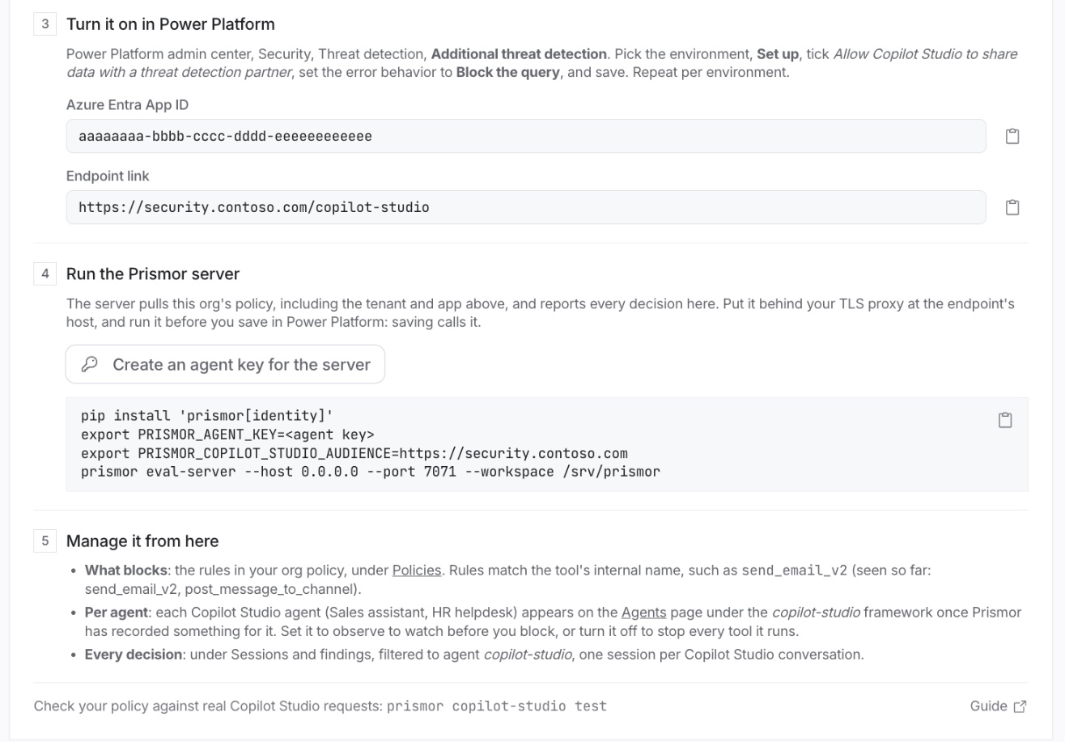Click the 'Per agent' bullet label
This screenshot has width=1065, height=742.
click(117, 613)
